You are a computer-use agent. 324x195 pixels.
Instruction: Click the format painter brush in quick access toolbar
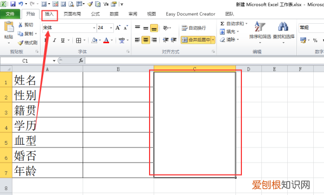pyautogui.click(x=90, y=4)
